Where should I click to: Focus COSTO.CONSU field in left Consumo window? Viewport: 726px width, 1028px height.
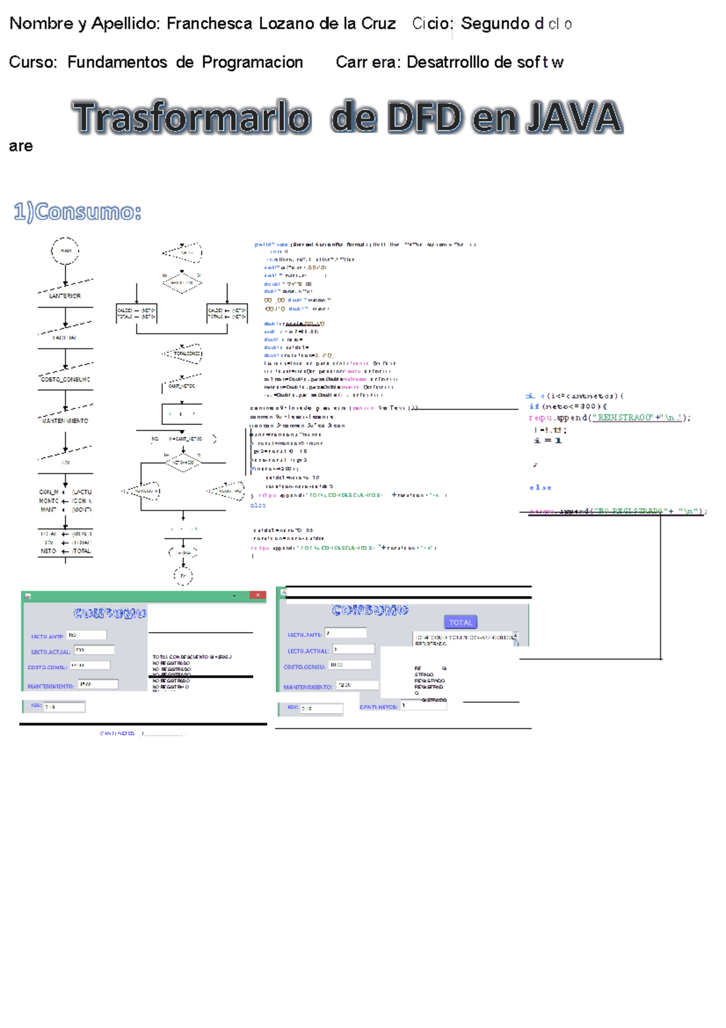90,665
